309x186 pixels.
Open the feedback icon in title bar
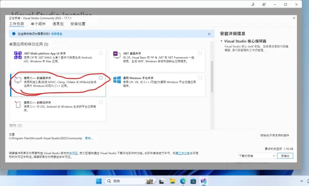click(x=264, y=4)
